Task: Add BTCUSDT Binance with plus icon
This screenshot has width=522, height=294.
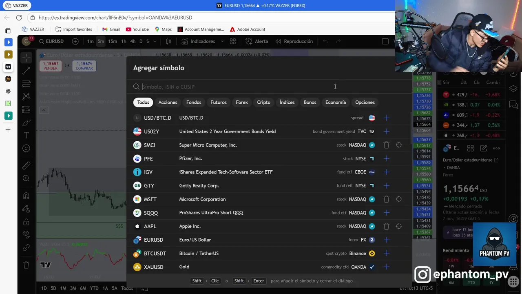Action: [387, 253]
